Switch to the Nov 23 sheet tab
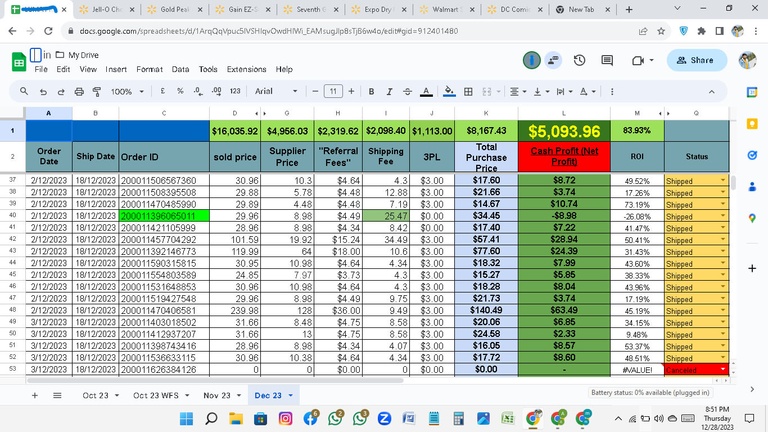Screen dimensions: 768x432 point(217,395)
